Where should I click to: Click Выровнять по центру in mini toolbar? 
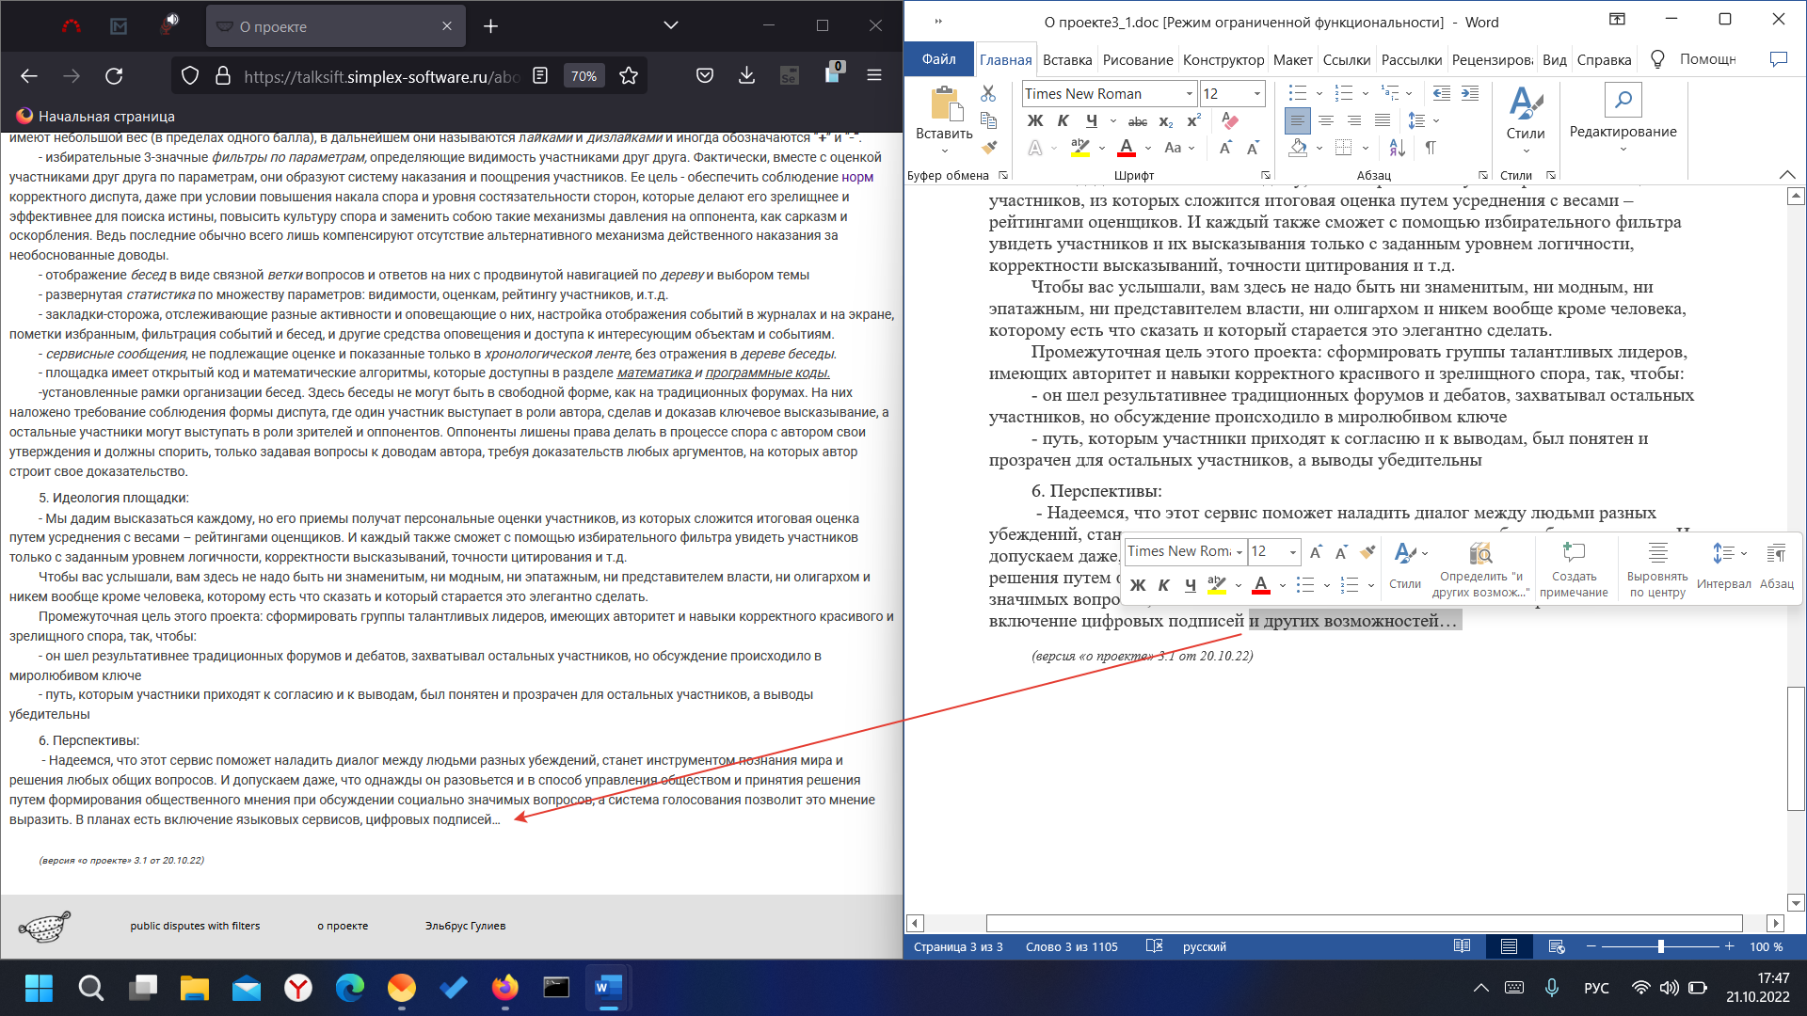pyautogui.click(x=1657, y=569)
